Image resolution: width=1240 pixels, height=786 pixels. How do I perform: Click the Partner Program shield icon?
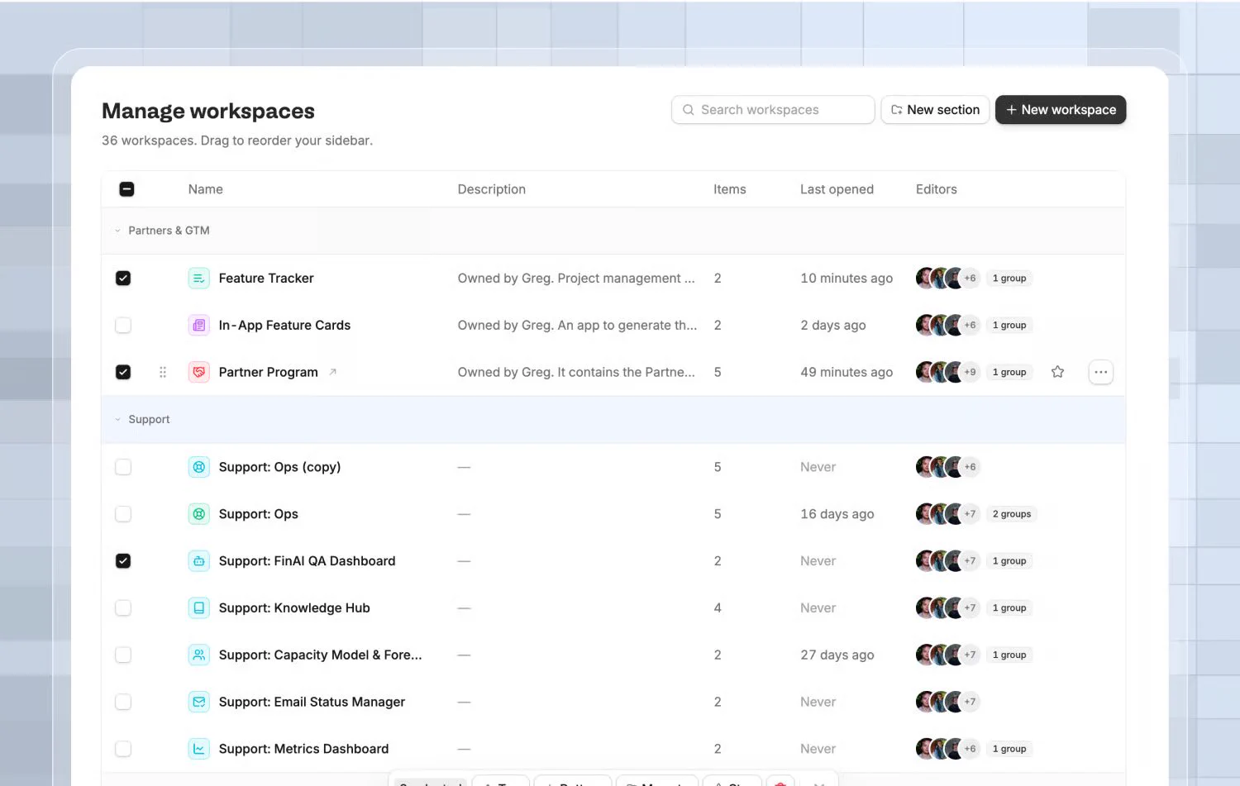(198, 373)
